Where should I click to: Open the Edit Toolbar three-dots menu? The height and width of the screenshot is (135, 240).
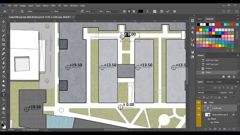click(x=3, y=117)
